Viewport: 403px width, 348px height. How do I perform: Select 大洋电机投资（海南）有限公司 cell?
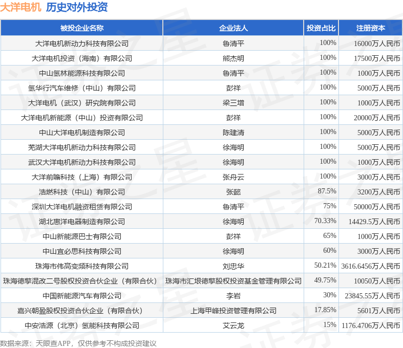[x=82, y=58]
